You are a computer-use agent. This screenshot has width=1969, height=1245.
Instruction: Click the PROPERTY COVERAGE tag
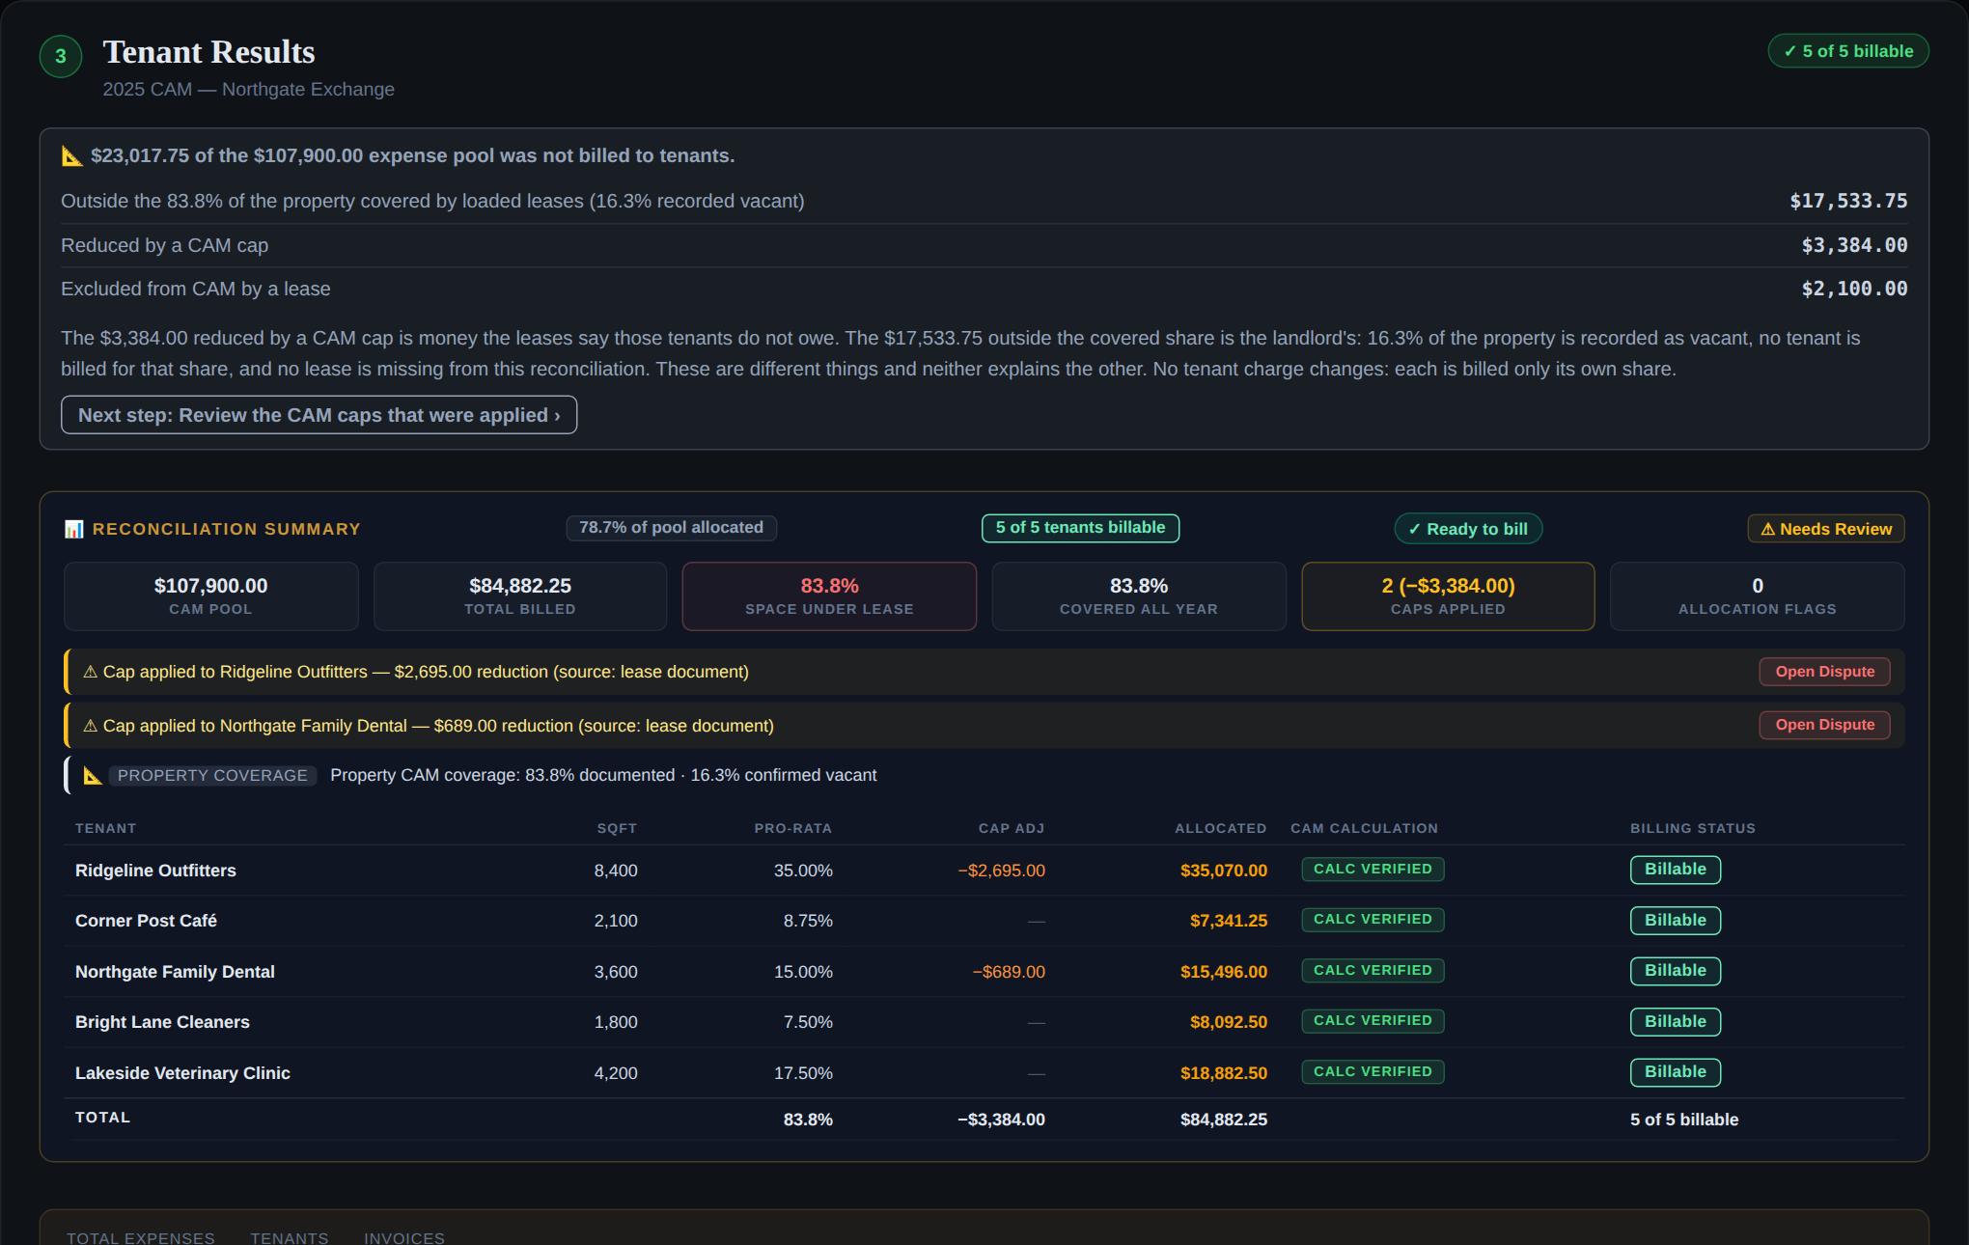point(212,776)
